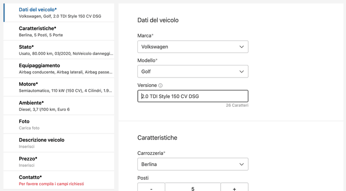The height and width of the screenshot is (191, 346).
Task: Click the Versione info icon
Action: pos(160,85)
